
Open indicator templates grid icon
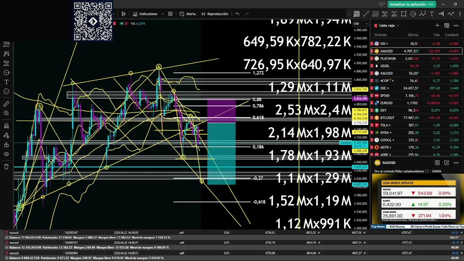pos(170,14)
